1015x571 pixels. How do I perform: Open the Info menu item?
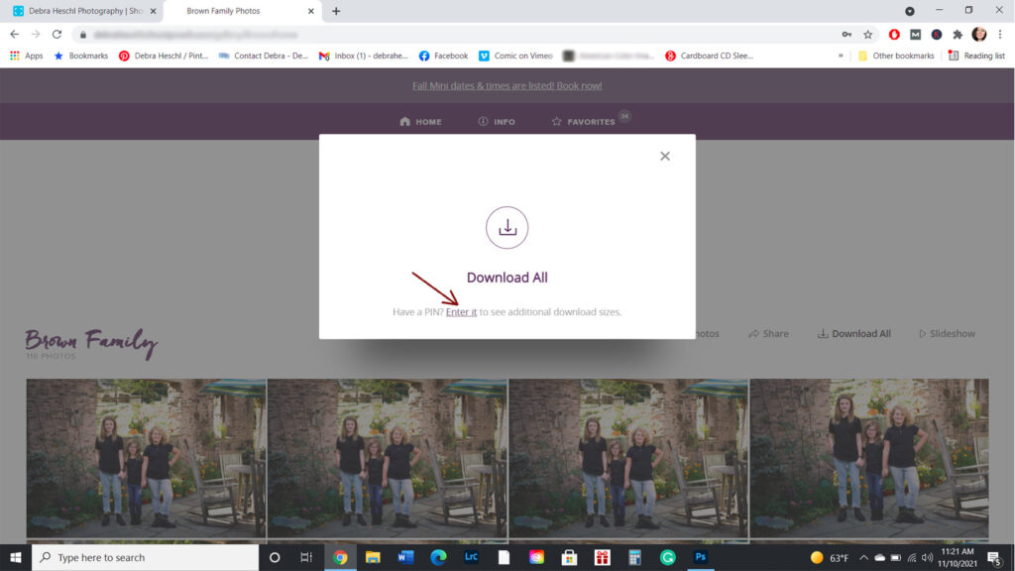click(x=497, y=122)
